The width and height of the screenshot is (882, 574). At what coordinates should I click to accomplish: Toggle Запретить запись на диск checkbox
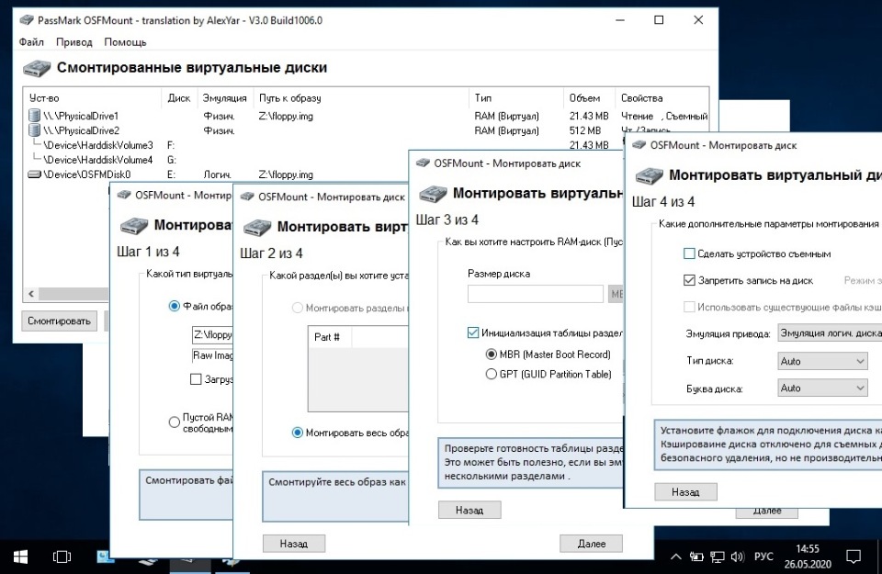tap(689, 280)
